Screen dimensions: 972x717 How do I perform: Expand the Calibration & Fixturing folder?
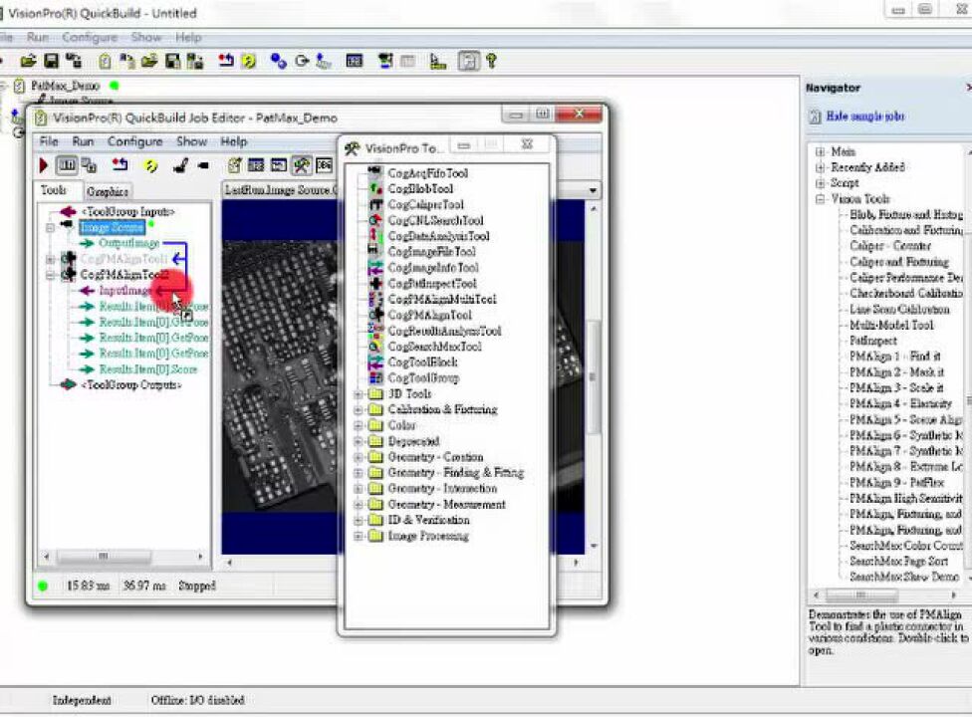coord(359,409)
